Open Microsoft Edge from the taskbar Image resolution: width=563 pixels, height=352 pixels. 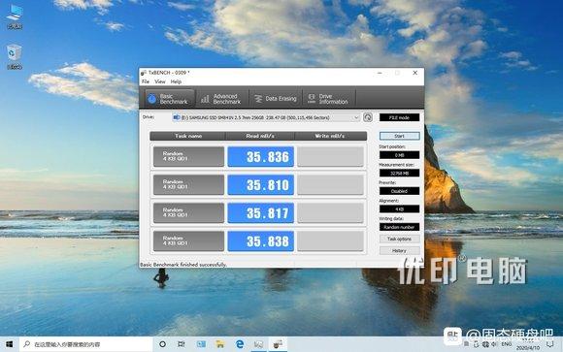pyautogui.click(x=240, y=344)
